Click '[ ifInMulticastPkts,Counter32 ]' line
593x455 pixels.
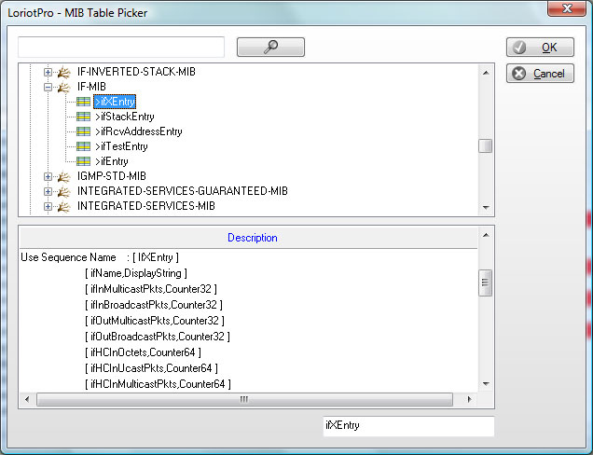pos(151,289)
